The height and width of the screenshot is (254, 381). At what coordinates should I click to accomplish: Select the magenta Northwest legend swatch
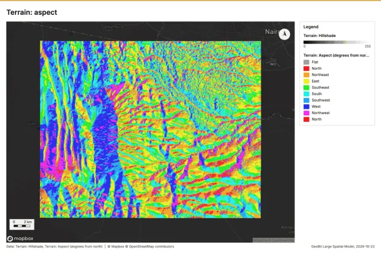click(307, 112)
